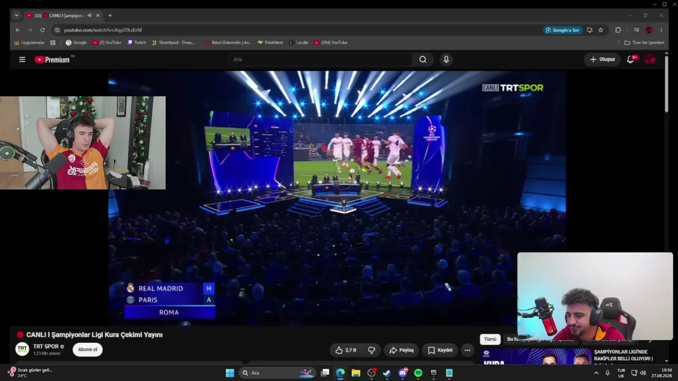The width and height of the screenshot is (678, 381).
Task: Open the (2) YouTube bookmark
Action: (107, 42)
